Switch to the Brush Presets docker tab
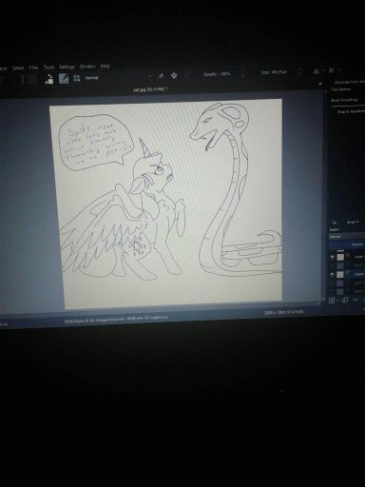 click(353, 223)
